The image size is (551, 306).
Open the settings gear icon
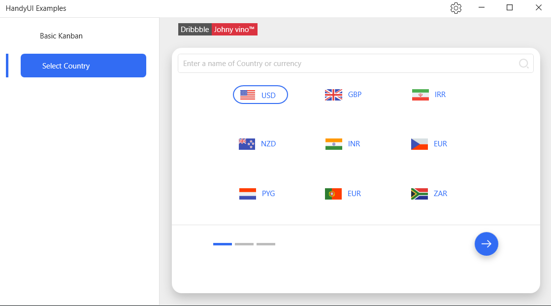click(x=456, y=8)
